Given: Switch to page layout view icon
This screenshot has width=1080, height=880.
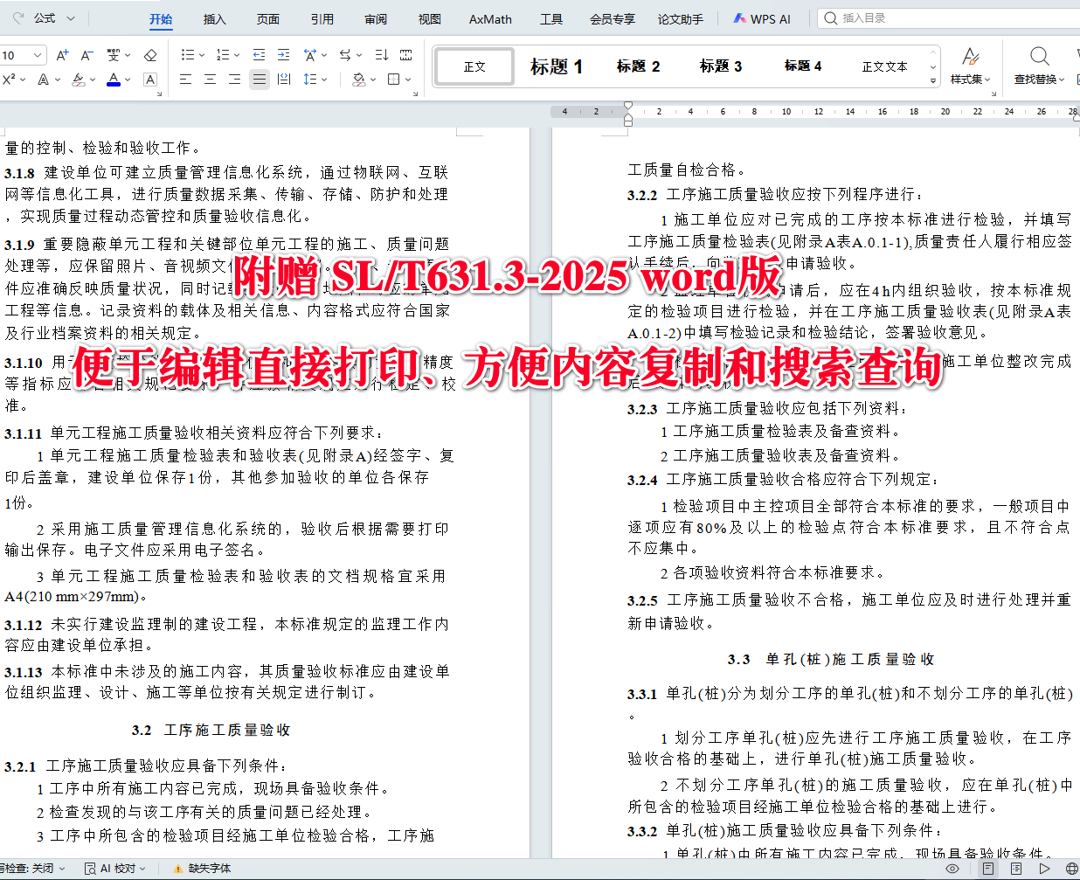Looking at the screenshot, I should pyautogui.click(x=988, y=869).
